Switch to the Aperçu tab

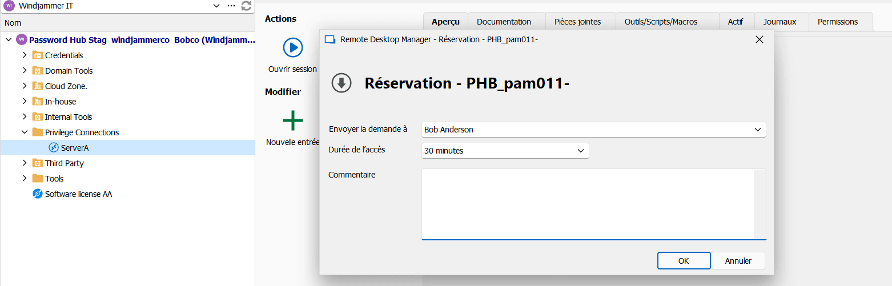tap(445, 22)
